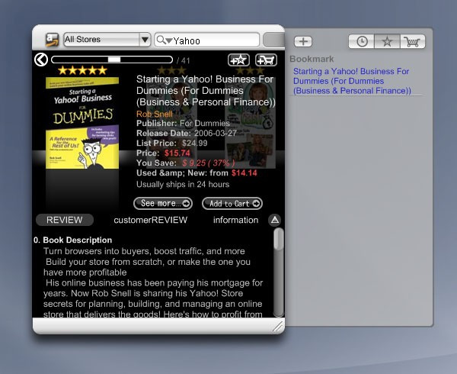The image size is (457, 374).
Task: Click Release Date 2006-03-27 text
Action: [x=187, y=133]
